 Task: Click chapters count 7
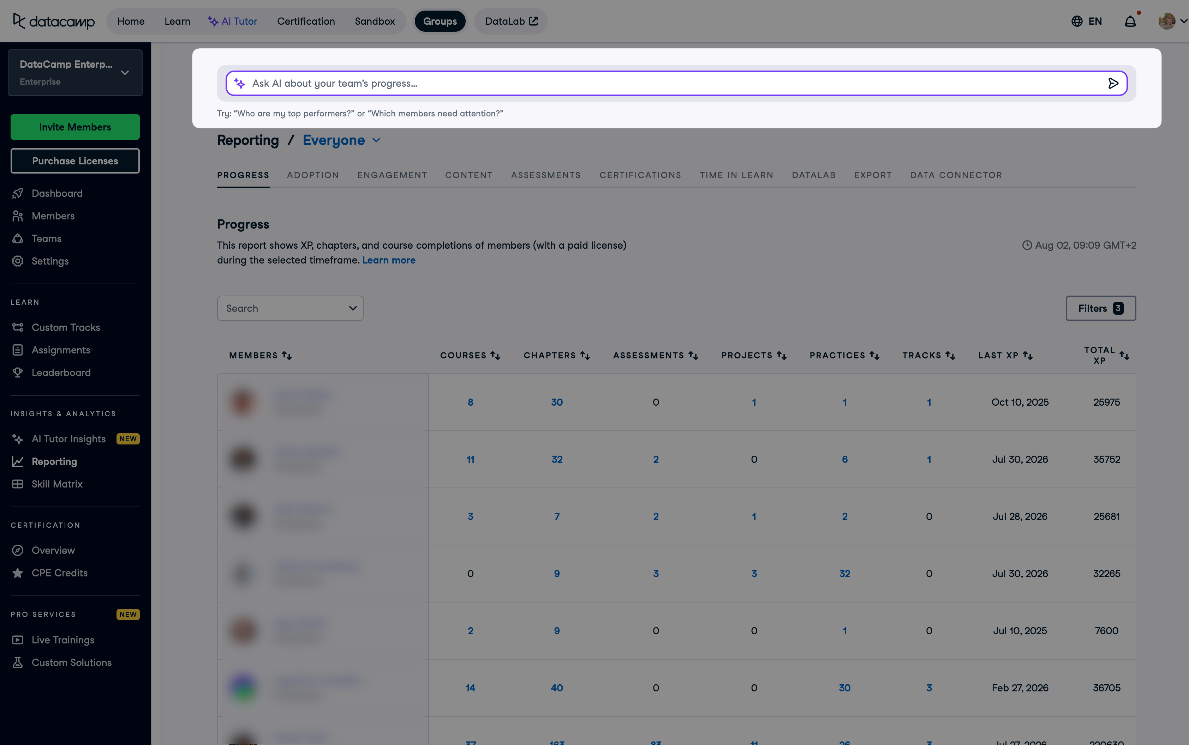557,516
